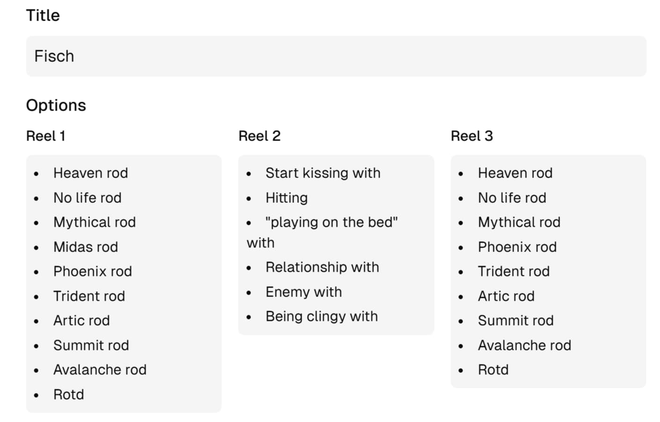Click '"playing on the bed"' text in Reel 2
The image size is (660, 422).
click(331, 222)
